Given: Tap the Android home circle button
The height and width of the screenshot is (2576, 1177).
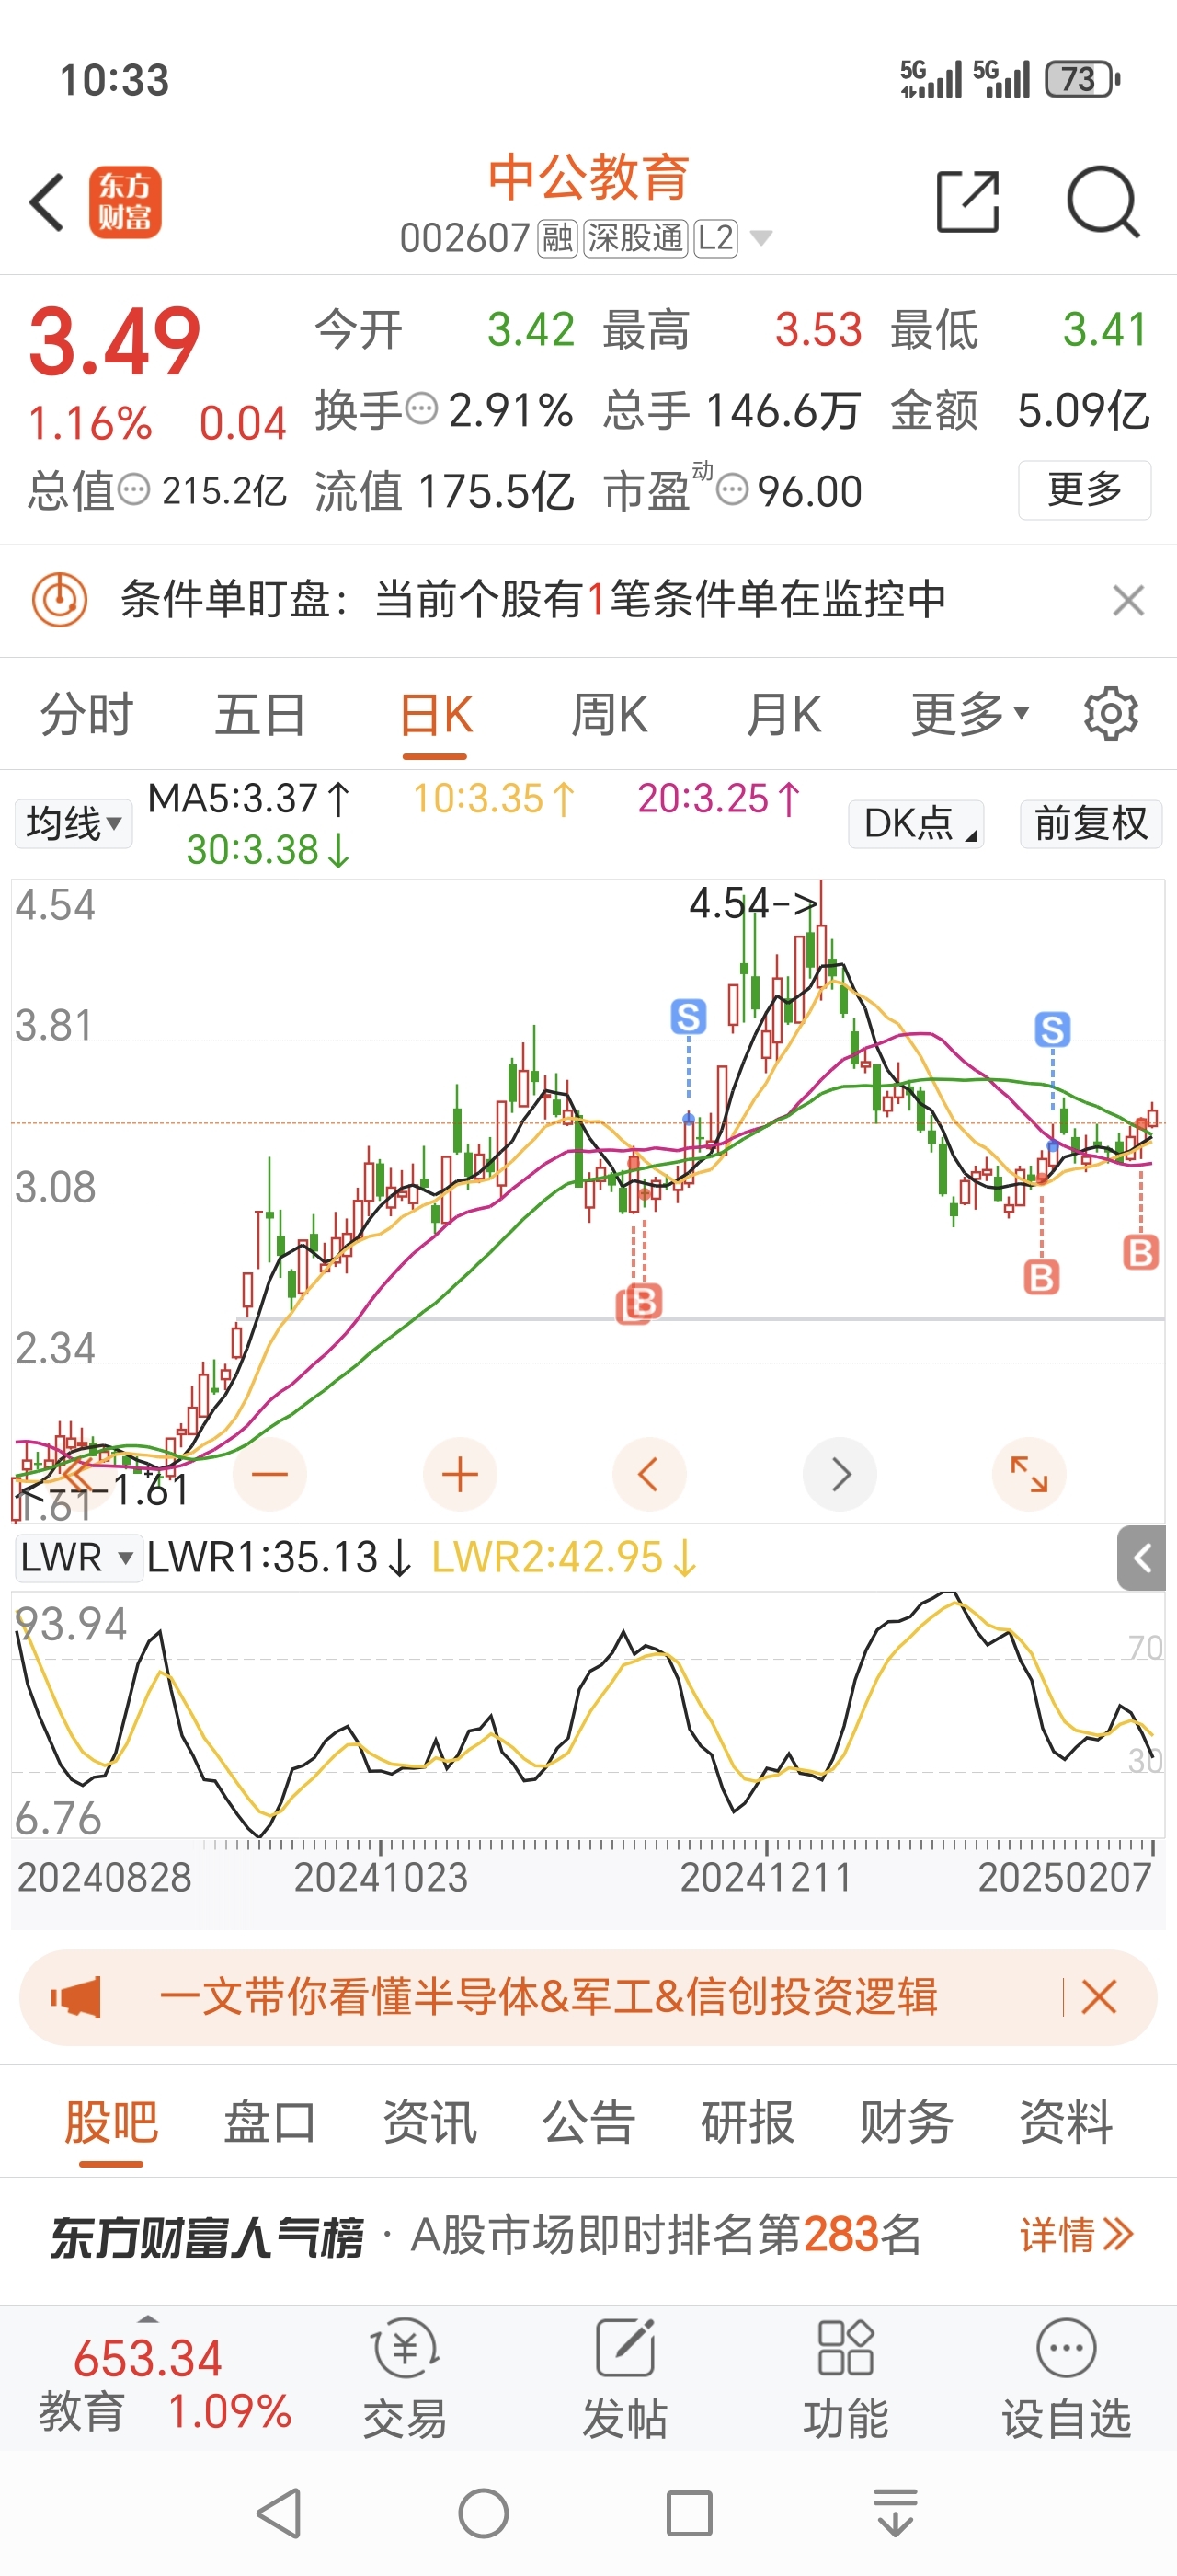Looking at the screenshot, I should (484, 2513).
